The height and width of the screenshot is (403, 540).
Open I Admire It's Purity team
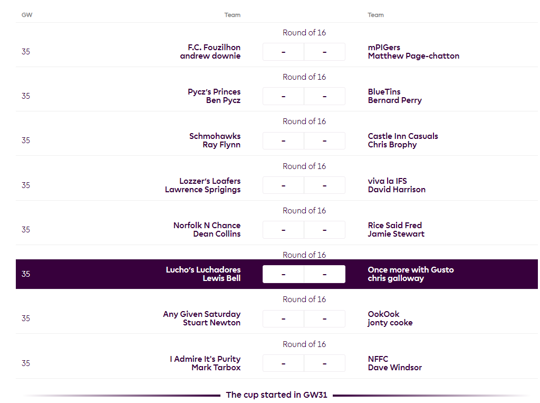click(x=205, y=359)
